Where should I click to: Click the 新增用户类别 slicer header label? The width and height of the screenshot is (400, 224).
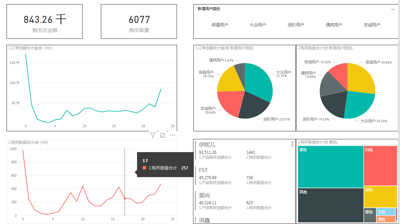click(209, 9)
